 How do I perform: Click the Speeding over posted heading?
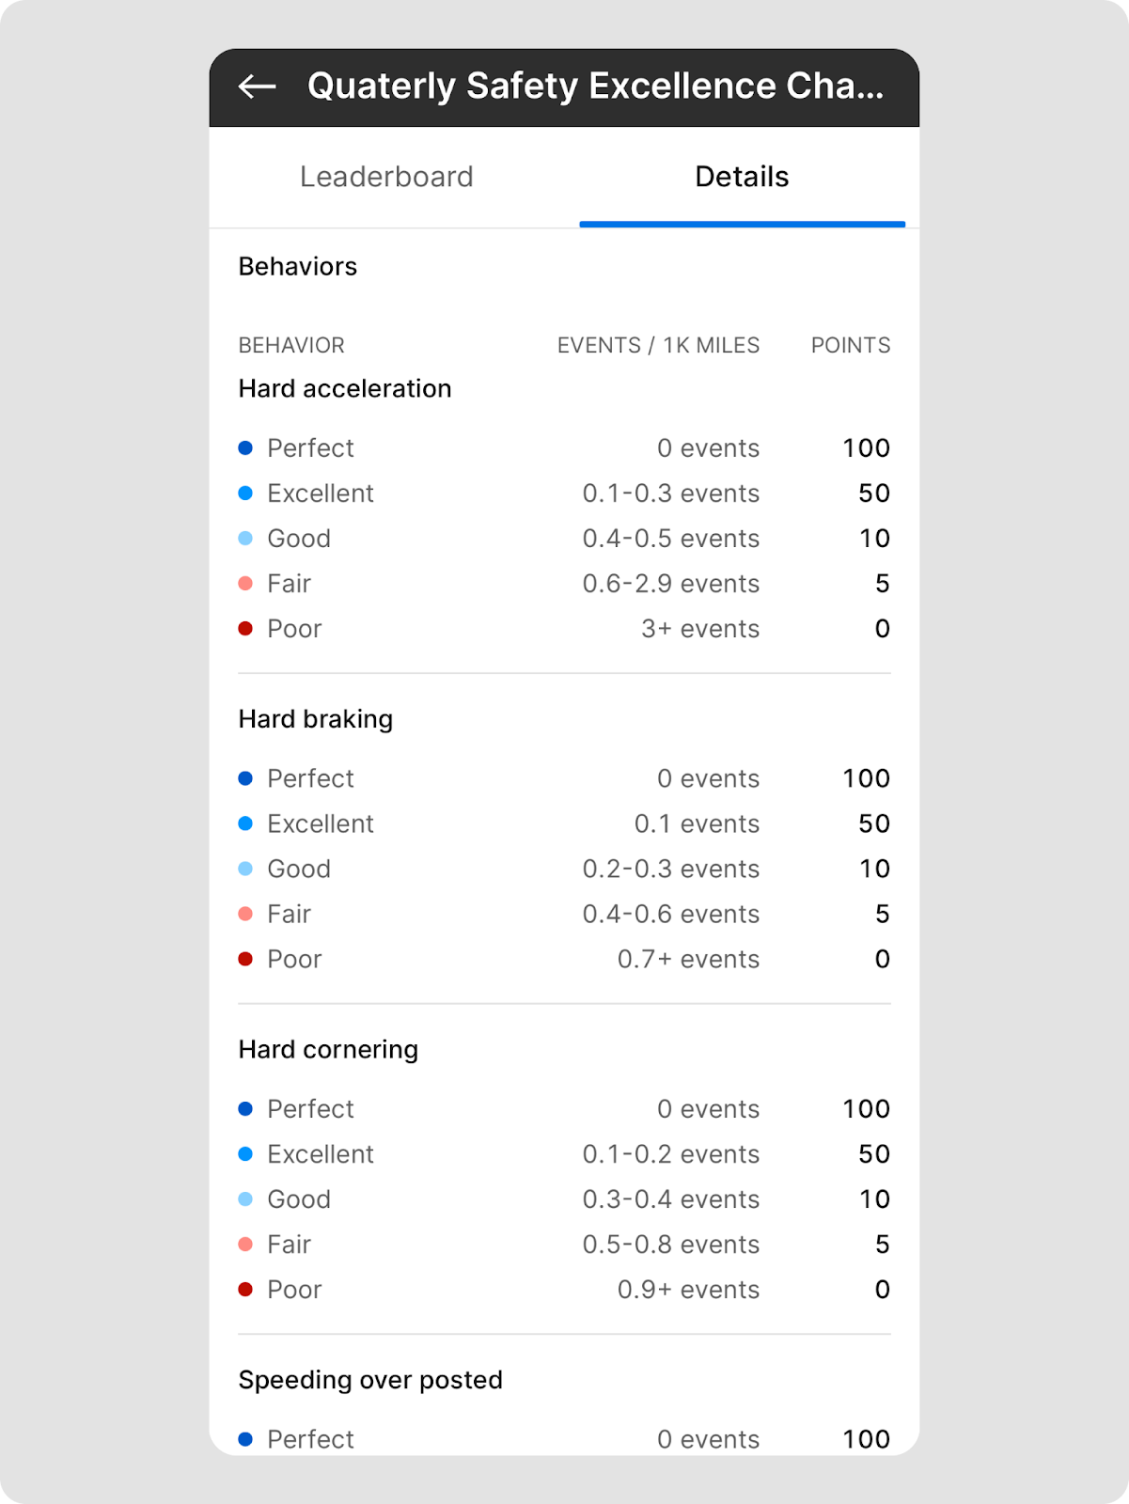pos(370,1380)
